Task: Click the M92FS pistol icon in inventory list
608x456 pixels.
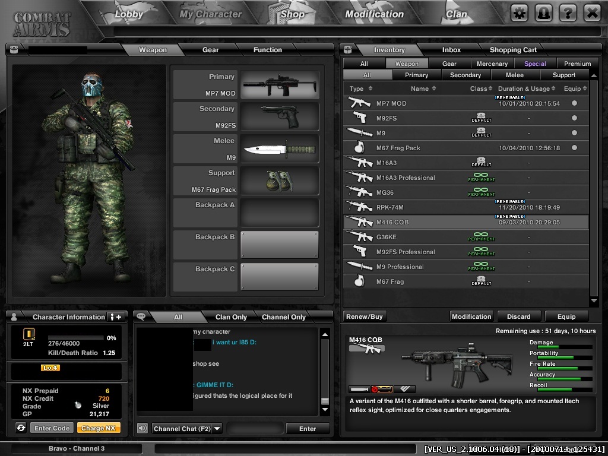Action: 360,118
